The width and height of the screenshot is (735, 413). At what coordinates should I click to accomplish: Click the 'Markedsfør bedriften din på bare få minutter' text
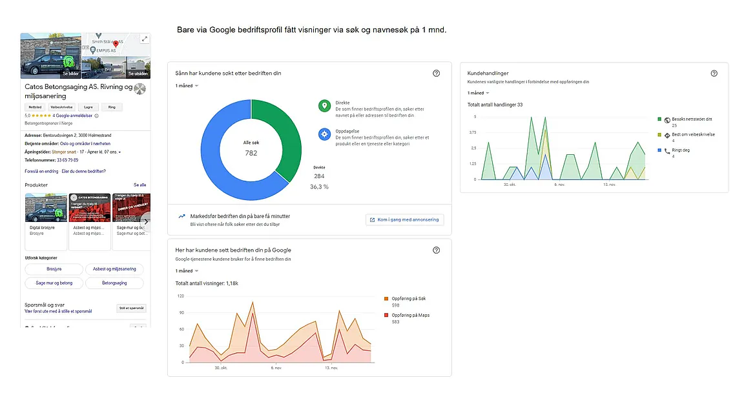click(x=240, y=216)
